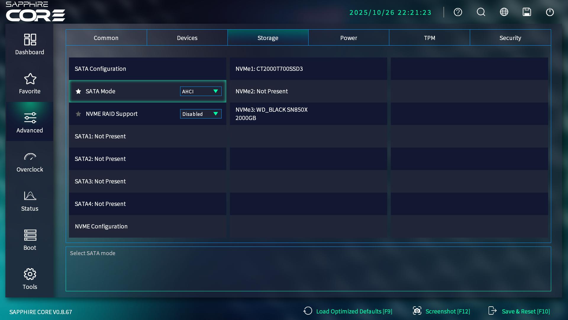This screenshot has height=320, width=568.
Task: Go to the Favorite sidebar page
Action: [30, 84]
